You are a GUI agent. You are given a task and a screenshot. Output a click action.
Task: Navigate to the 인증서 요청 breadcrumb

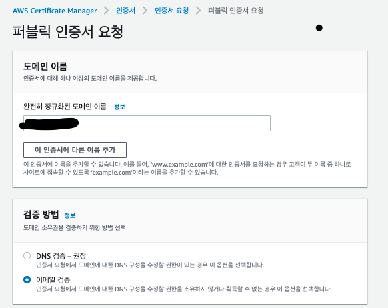(x=171, y=11)
